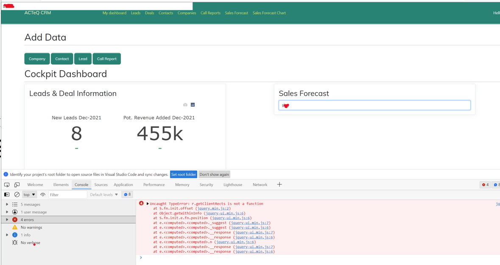500x265 pixels.
Task: Click the 'Set root folder' button
Action: (x=183, y=174)
